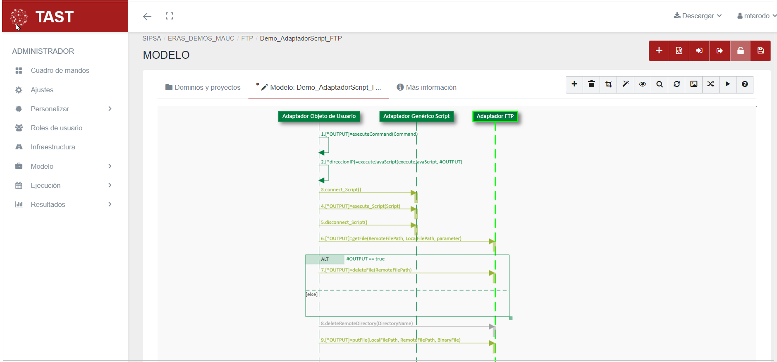The image size is (777, 362).
Task: Toggle the eye visibility icon
Action: pyautogui.click(x=643, y=84)
